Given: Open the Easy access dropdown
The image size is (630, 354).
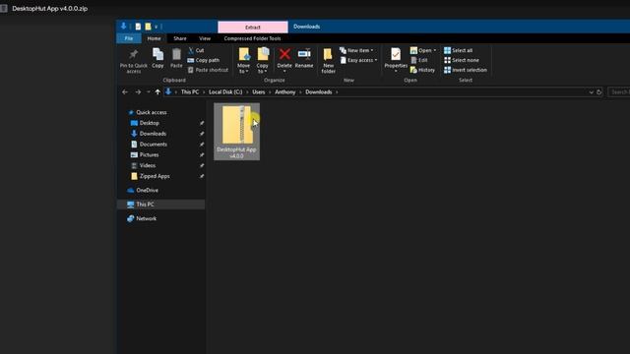Looking at the screenshot, I should coord(358,60).
